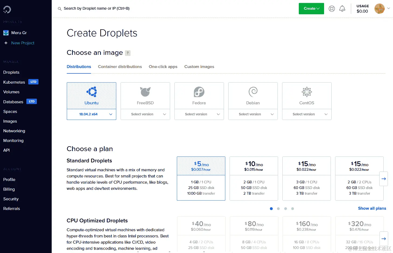
Task: Open Volumes in the sidebar
Action: click(11, 92)
